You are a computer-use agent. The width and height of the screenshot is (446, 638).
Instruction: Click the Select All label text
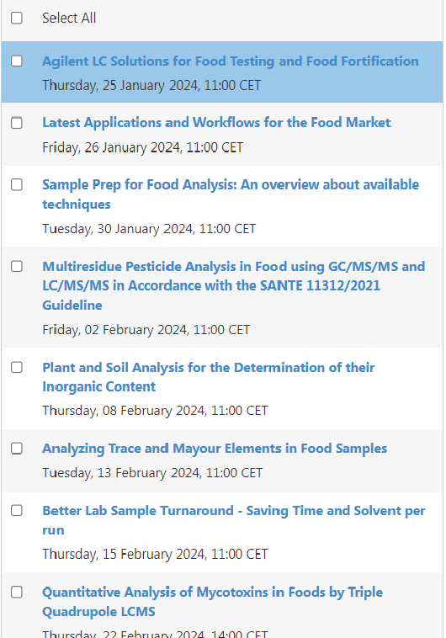pos(69,18)
